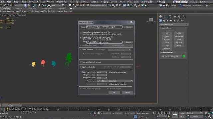213x119 pixels.
Task: Play the animation
Action: click(161, 113)
